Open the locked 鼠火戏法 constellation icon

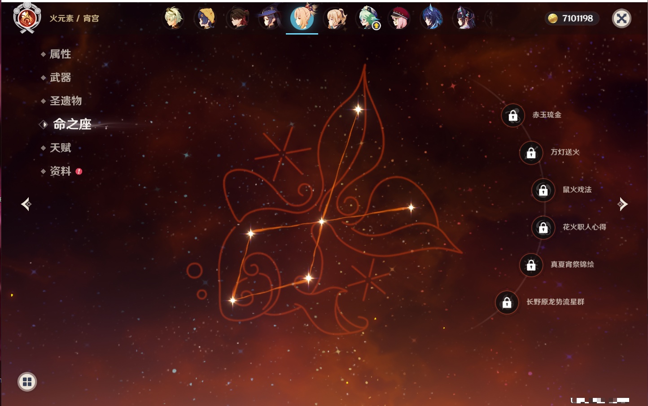pyautogui.click(x=543, y=190)
